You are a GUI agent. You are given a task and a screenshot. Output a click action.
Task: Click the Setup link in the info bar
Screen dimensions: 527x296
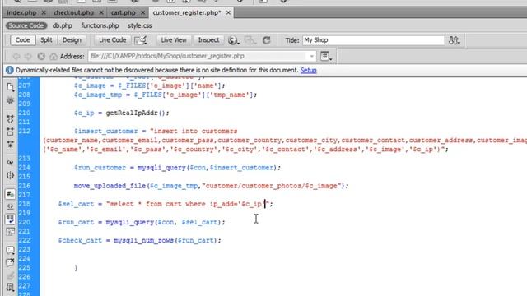tap(308, 70)
